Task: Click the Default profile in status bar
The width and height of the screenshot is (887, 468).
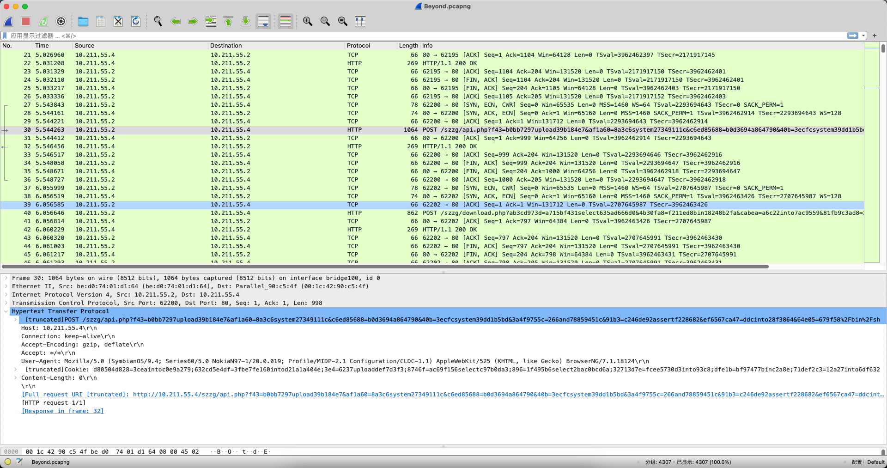Action: 869,462
